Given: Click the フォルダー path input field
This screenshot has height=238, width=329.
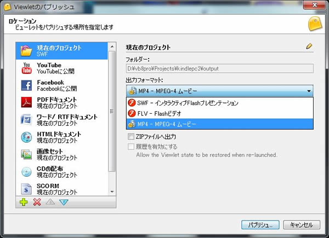Looking at the screenshot, I should point(220,68).
